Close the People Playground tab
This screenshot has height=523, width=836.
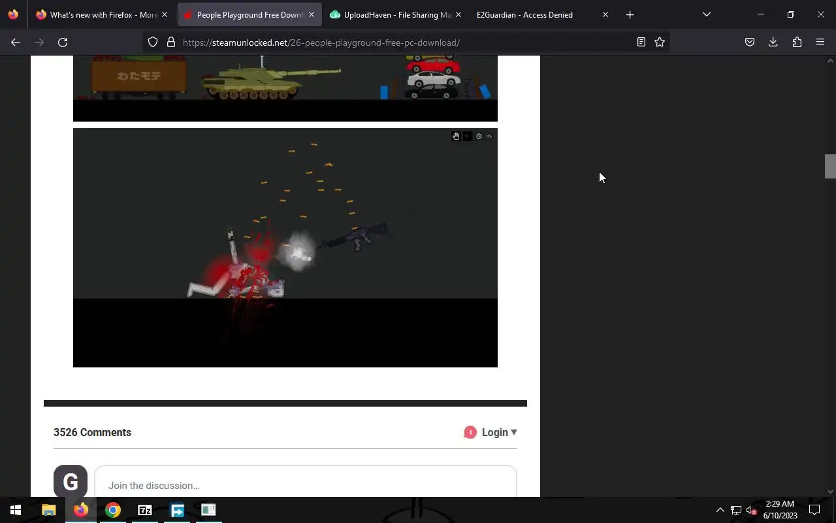click(x=312, y=14)
